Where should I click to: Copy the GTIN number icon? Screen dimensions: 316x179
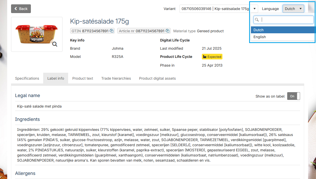112,31
